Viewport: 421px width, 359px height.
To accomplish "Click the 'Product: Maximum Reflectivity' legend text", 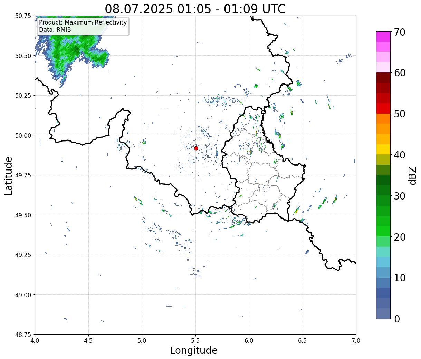I will (x=83, y=22).
